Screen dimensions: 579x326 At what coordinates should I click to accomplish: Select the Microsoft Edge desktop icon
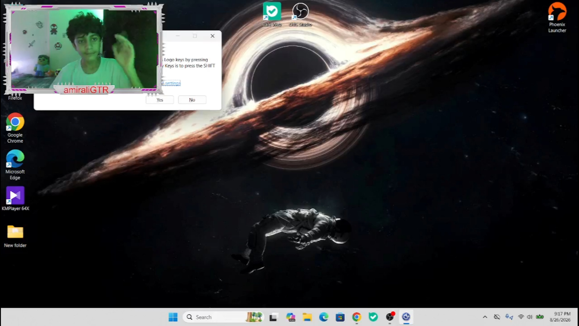[15, 165]
